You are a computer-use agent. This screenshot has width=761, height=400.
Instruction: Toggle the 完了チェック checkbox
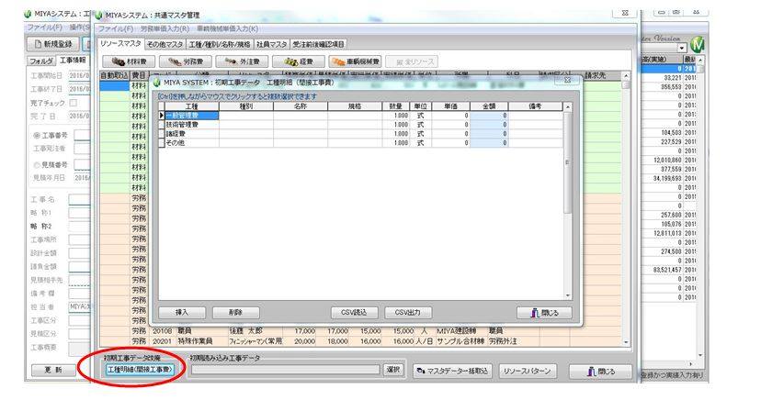click(74, 103)
